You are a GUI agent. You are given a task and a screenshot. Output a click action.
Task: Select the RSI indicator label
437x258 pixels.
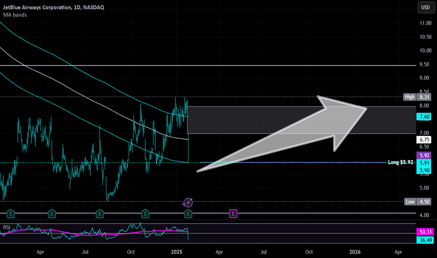7,228
